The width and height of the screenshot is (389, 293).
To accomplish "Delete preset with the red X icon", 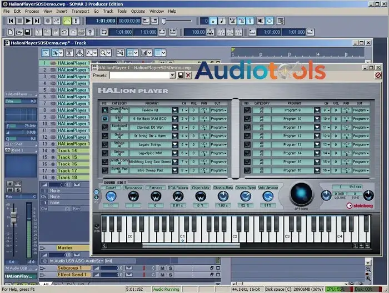I will coord(188,75).
